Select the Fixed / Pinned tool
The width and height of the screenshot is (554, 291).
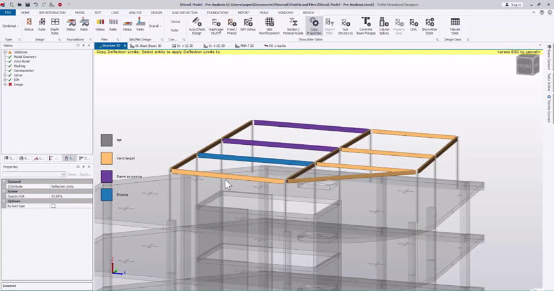232,26
